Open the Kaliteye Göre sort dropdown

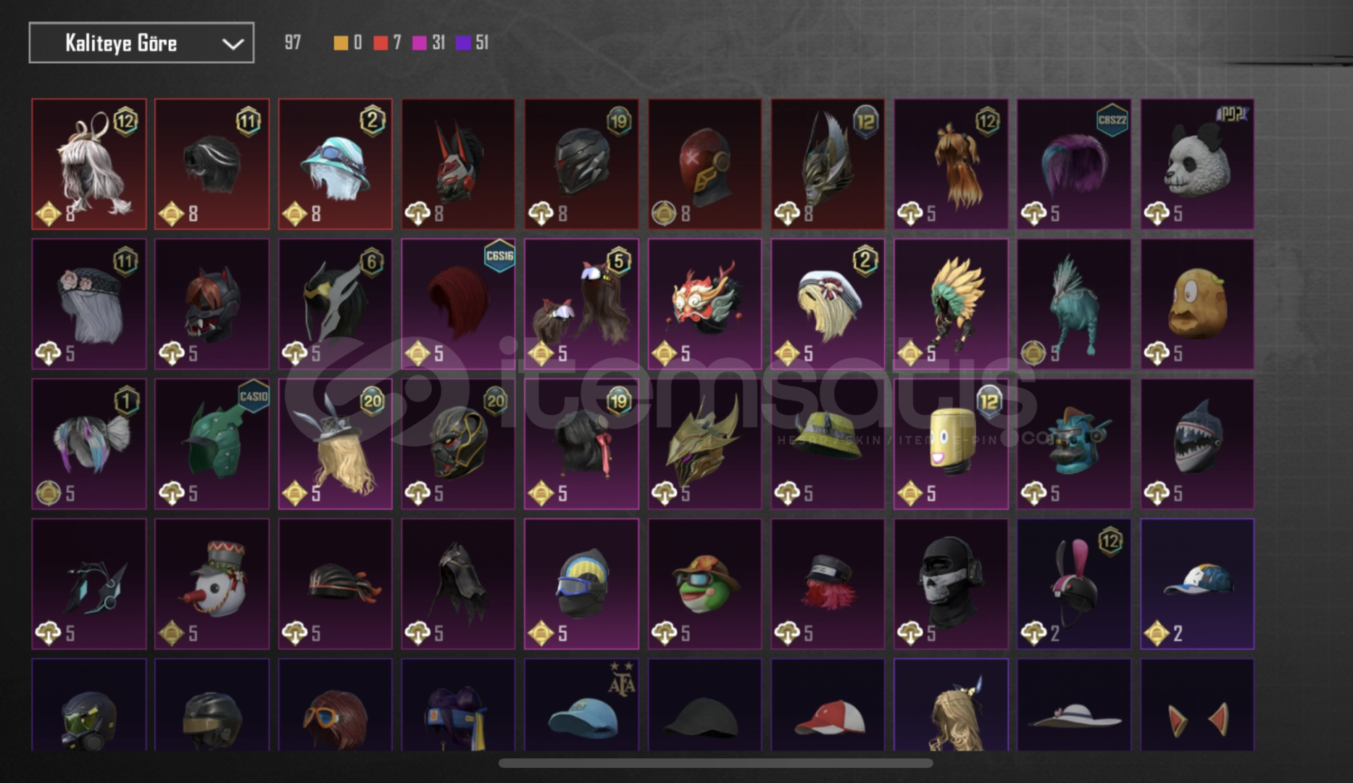tap(141, 43)
